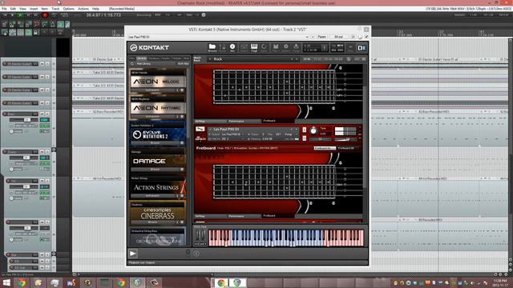Toggle the Kontakt Master editor

click(223, 48)
